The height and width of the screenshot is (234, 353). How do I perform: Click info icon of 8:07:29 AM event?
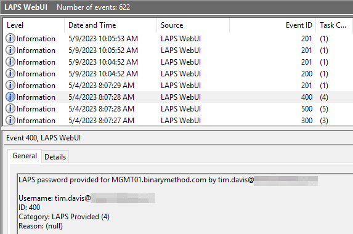coord(10,85)
